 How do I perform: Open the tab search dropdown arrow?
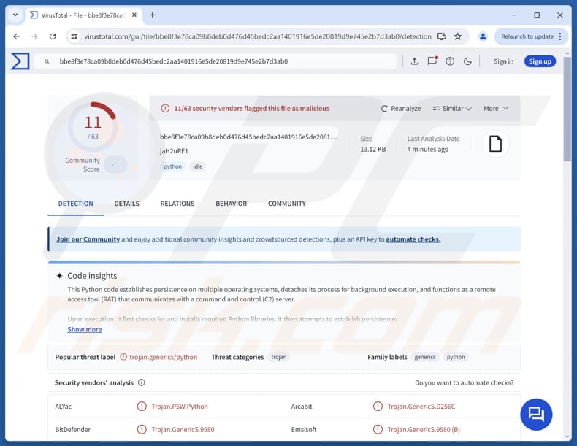15,15
